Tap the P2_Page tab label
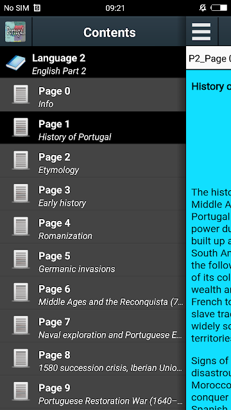The image size is (231, 410). pyautogui.click(x=210, y=58)
